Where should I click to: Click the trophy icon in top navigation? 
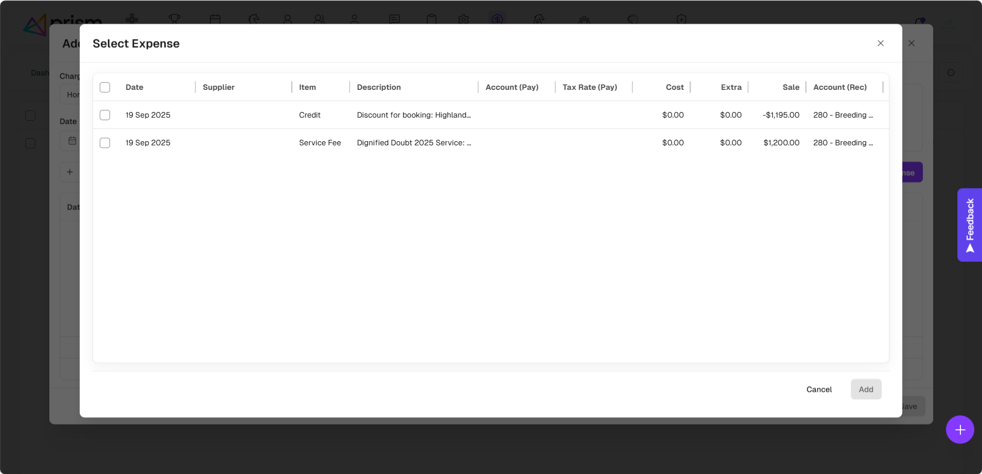click(174, 19)
